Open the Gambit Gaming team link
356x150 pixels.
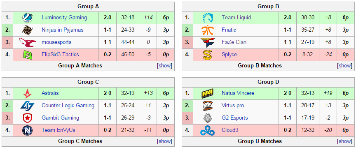[61, 118]
